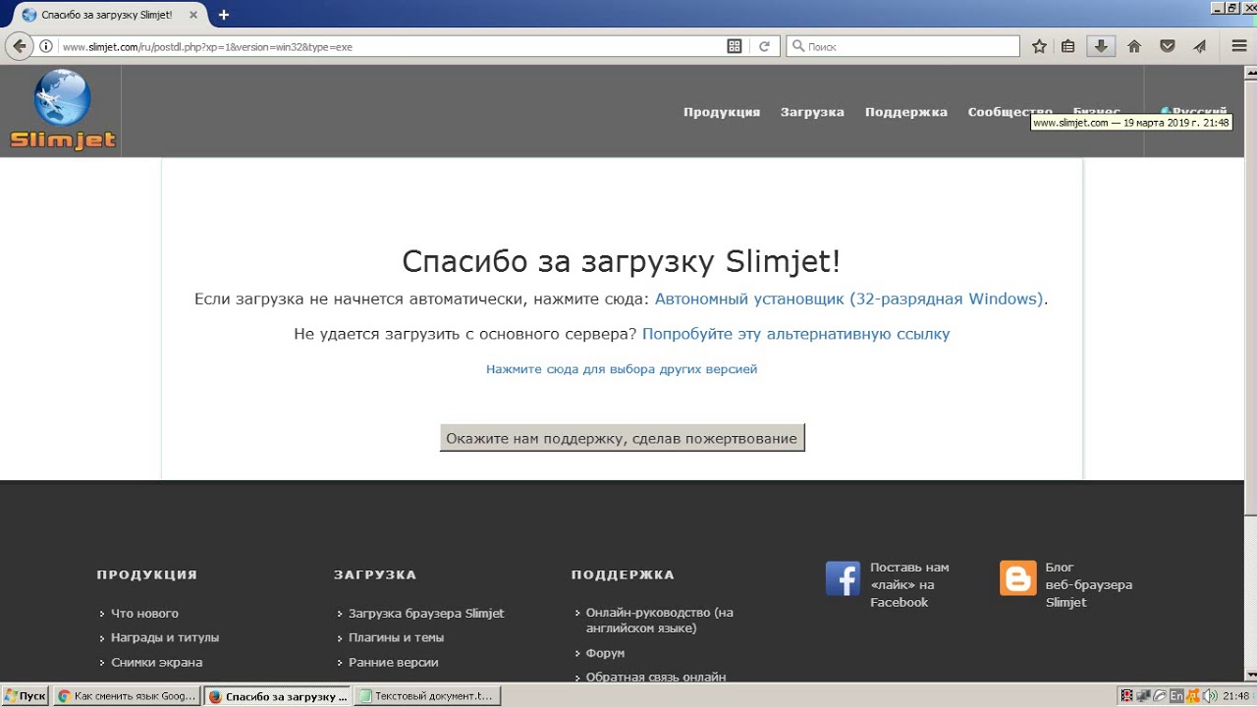The width and height of the screenshot is (1257, 707).
Task: Open the Продукция menu in the site header
Action: pos(722,112)
